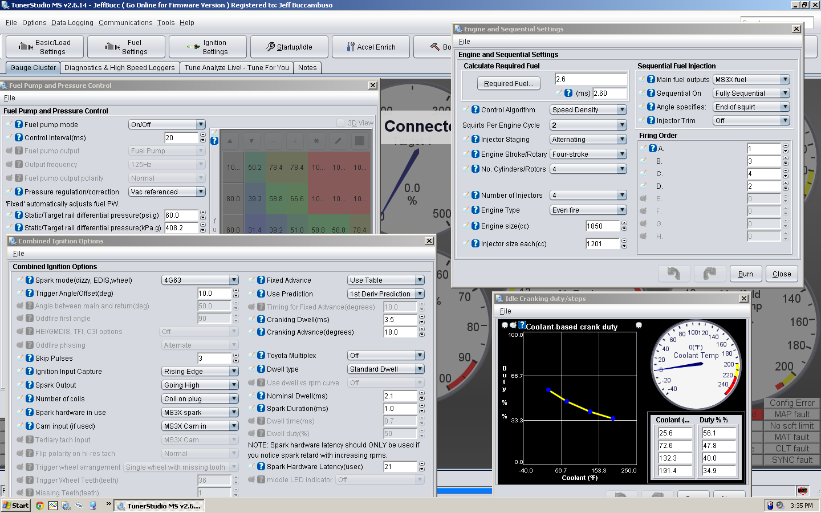Click the Cranking Dwell(ms) input field
821x513 pixels.
click(400, 320)
